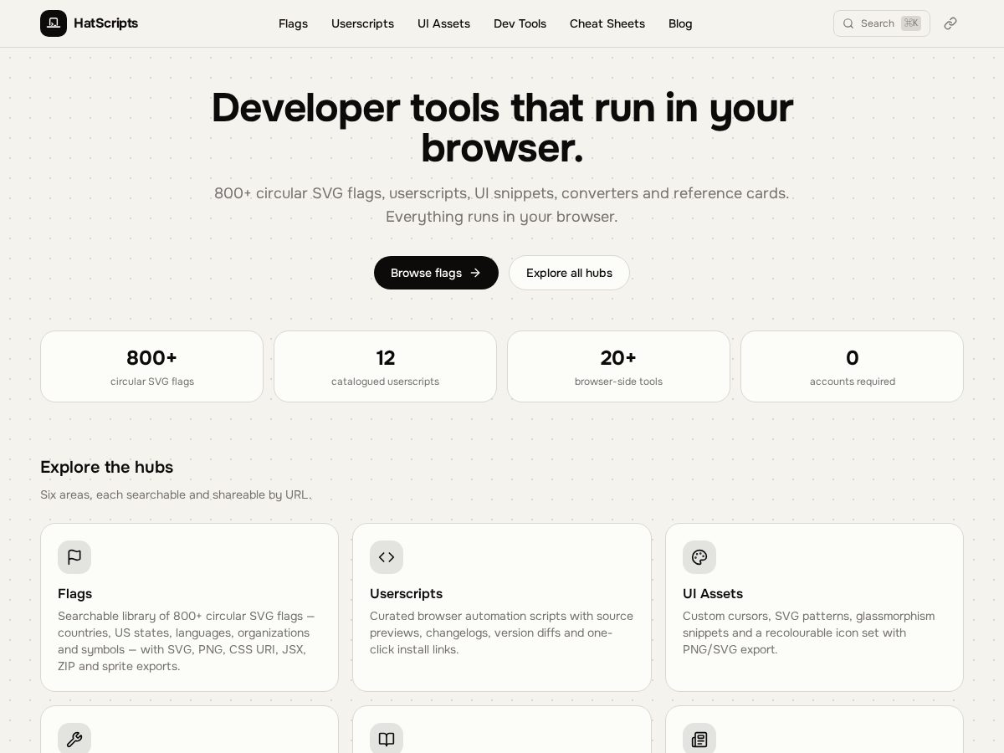Image resolution: width=1004 pixels, height=753 pixels.
Task: Open the Userscripts nav item
Action: tap(362, 23)
